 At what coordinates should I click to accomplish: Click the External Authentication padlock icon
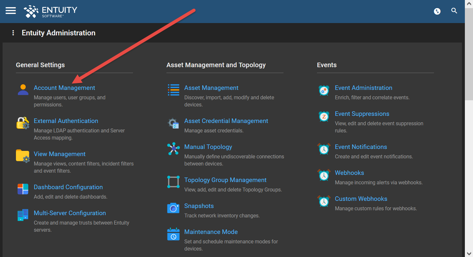click(23, 123)
